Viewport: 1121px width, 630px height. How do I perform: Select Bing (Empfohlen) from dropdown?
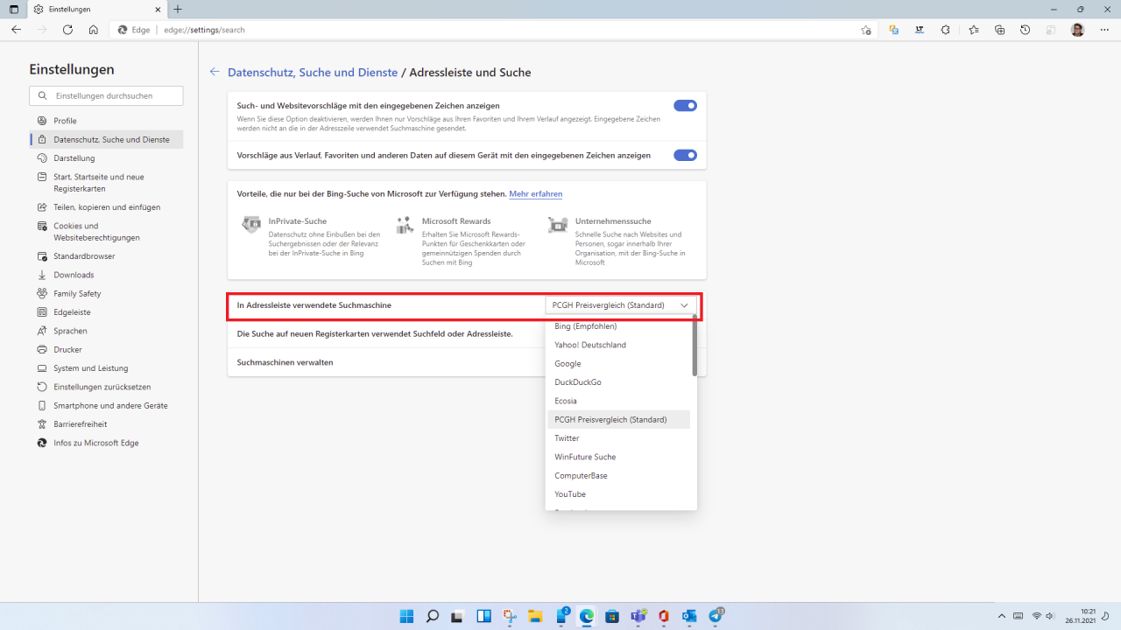621,326
